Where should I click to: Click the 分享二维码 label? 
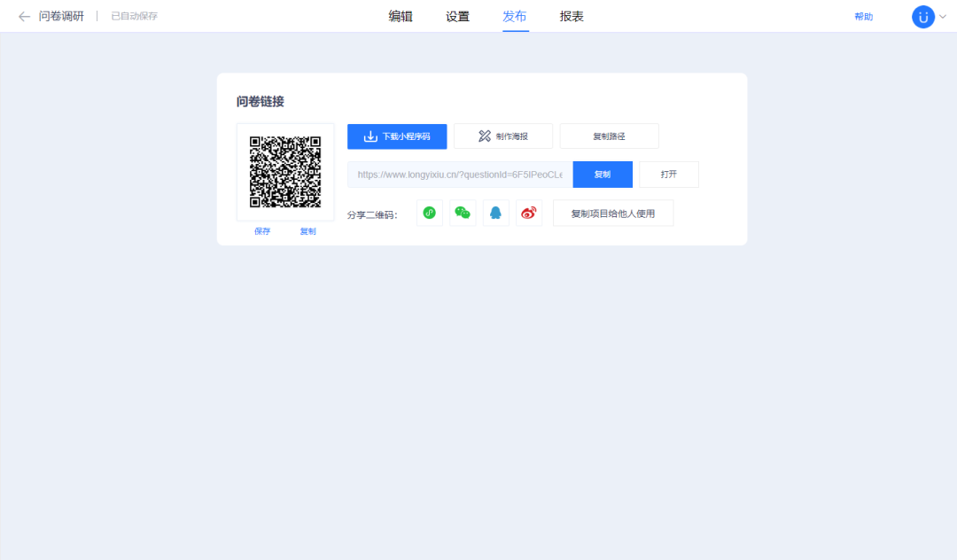[x=372, y=214]
